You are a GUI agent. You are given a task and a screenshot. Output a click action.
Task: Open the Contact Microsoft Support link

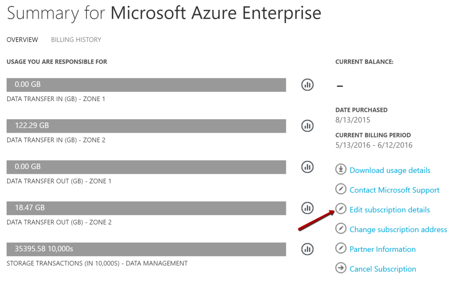coord(394,190)
